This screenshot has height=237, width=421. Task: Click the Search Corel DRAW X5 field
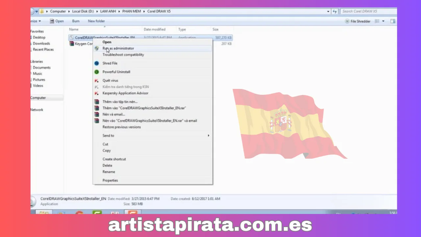pos(368,11)
